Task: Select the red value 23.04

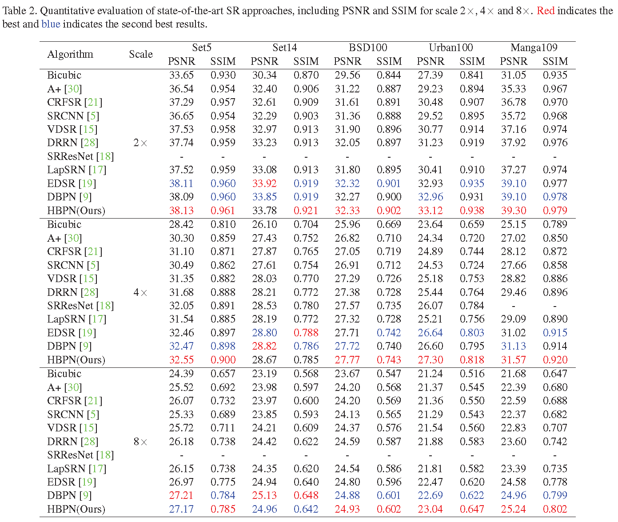Action: point(430,509)
